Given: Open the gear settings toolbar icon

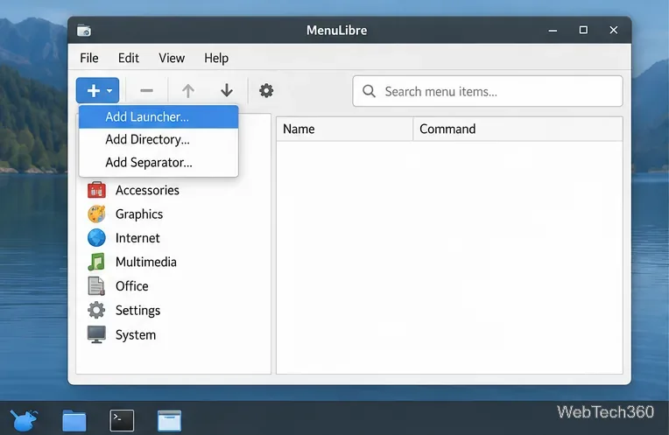Looking at the screenshot, I should pyautogui.click(x=266, y=90).
